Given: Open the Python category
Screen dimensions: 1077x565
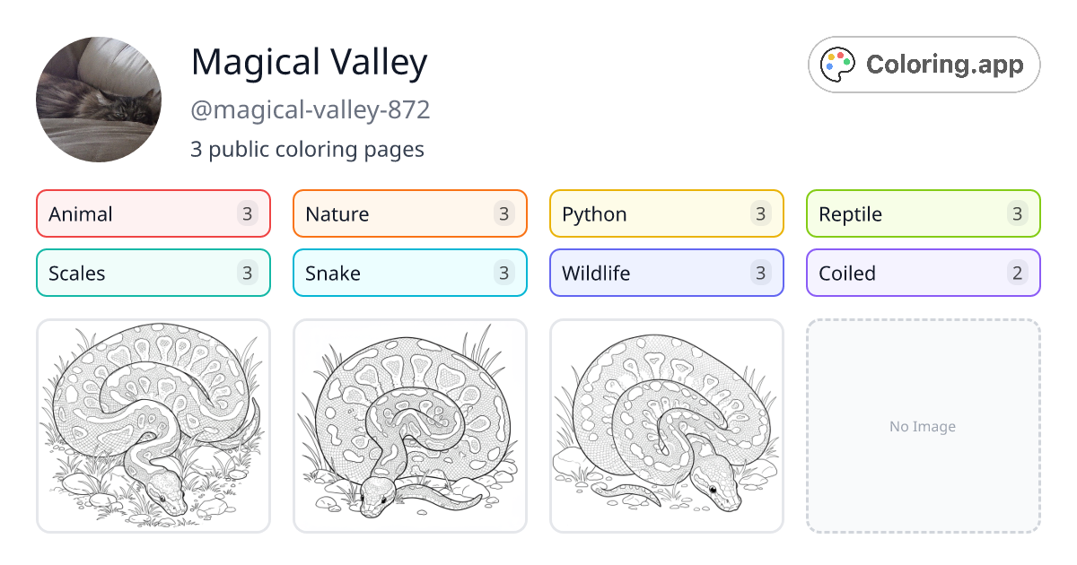Looking at the screenshot, I should click(x=666, y=213).
